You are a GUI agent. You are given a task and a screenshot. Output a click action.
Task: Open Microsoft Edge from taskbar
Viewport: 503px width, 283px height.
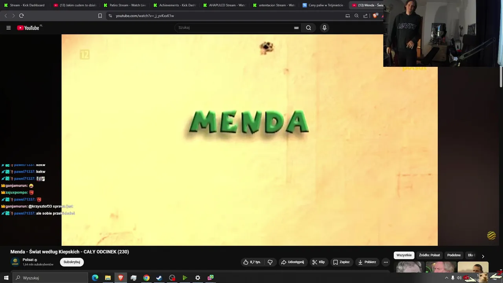tap(95, 278)
